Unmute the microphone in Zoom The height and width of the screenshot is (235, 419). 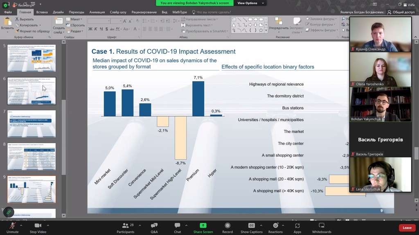click(12, 226)
